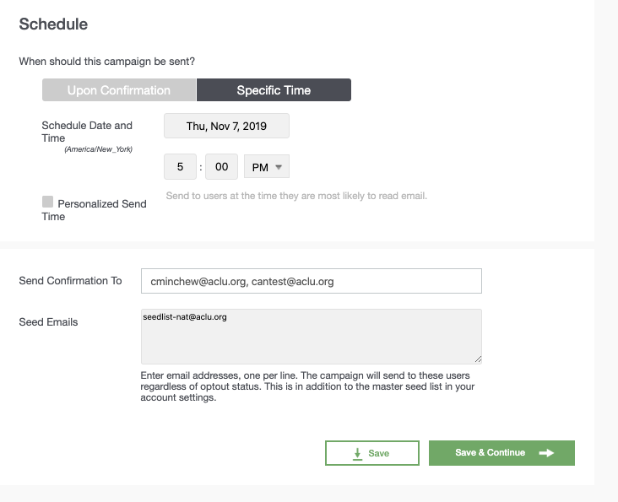Screen dimensions: 618x502
Task: Click the Save & Continue button
Action: click(501, 453)
